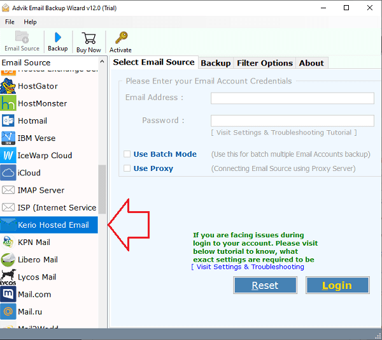
Task: Click the Backup play icon in toolbar
Action: (x=58, y=38)
